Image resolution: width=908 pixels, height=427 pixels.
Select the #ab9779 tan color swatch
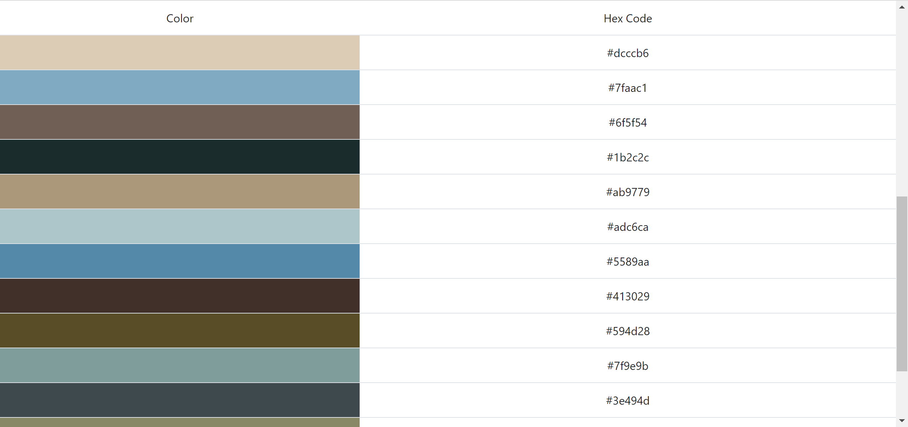coord(180,192)
